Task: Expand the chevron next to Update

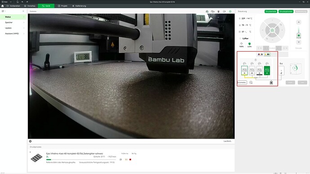Action: coord(24,28)
